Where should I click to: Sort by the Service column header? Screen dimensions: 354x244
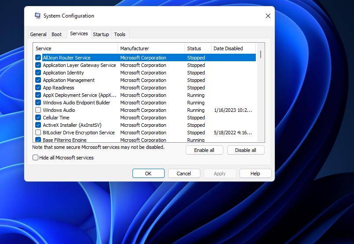point(75,48)
